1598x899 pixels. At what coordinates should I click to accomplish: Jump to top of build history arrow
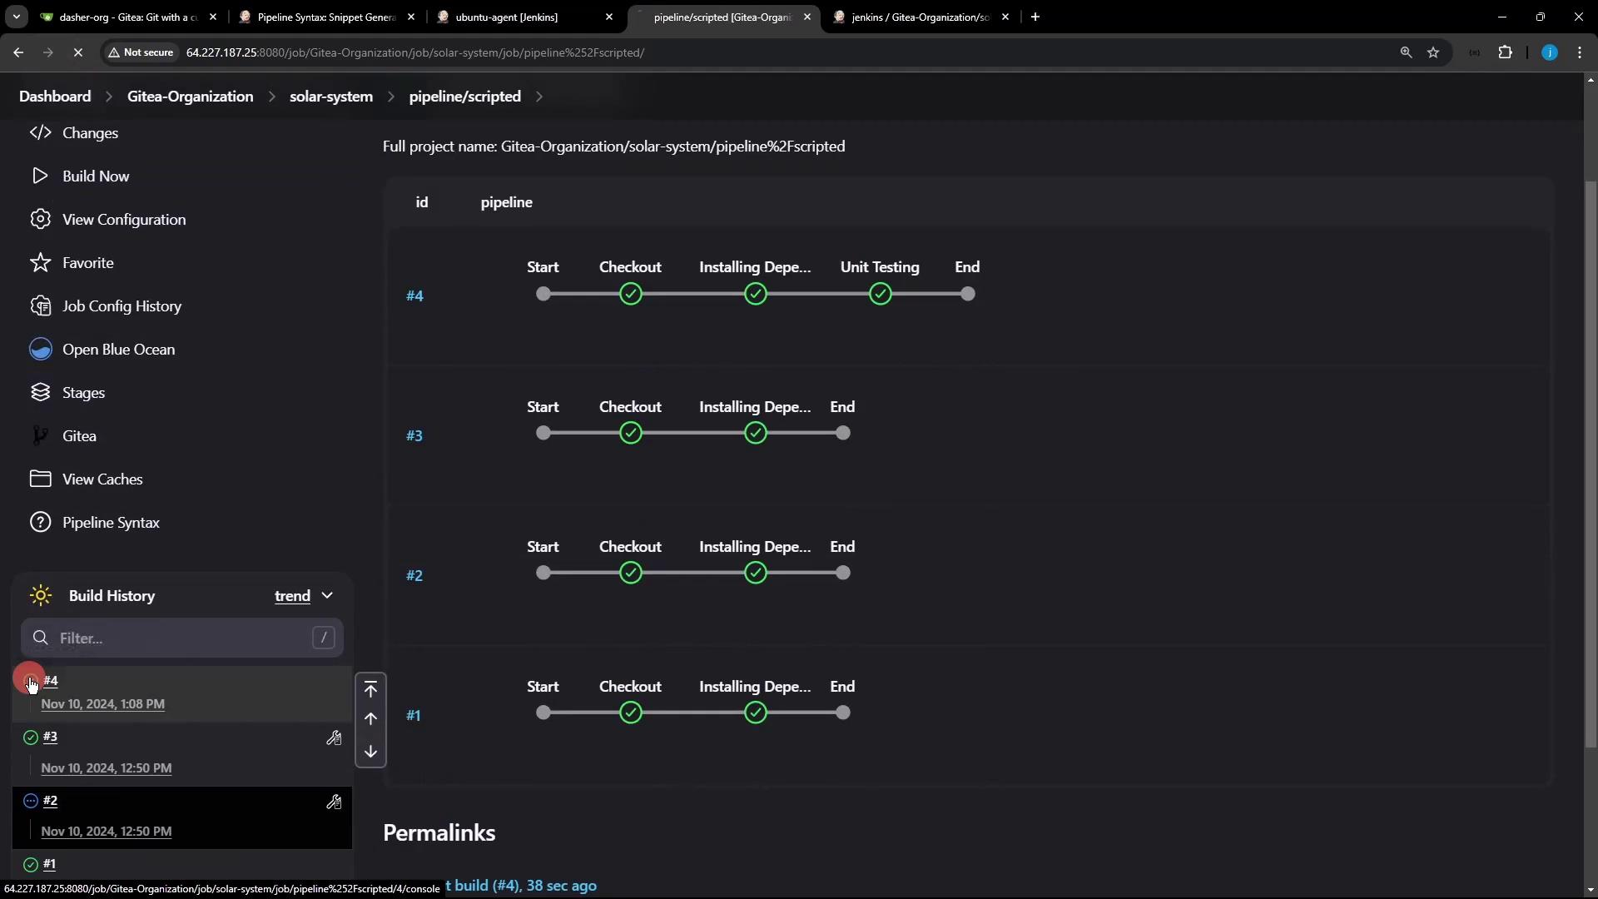click(370, 688)
